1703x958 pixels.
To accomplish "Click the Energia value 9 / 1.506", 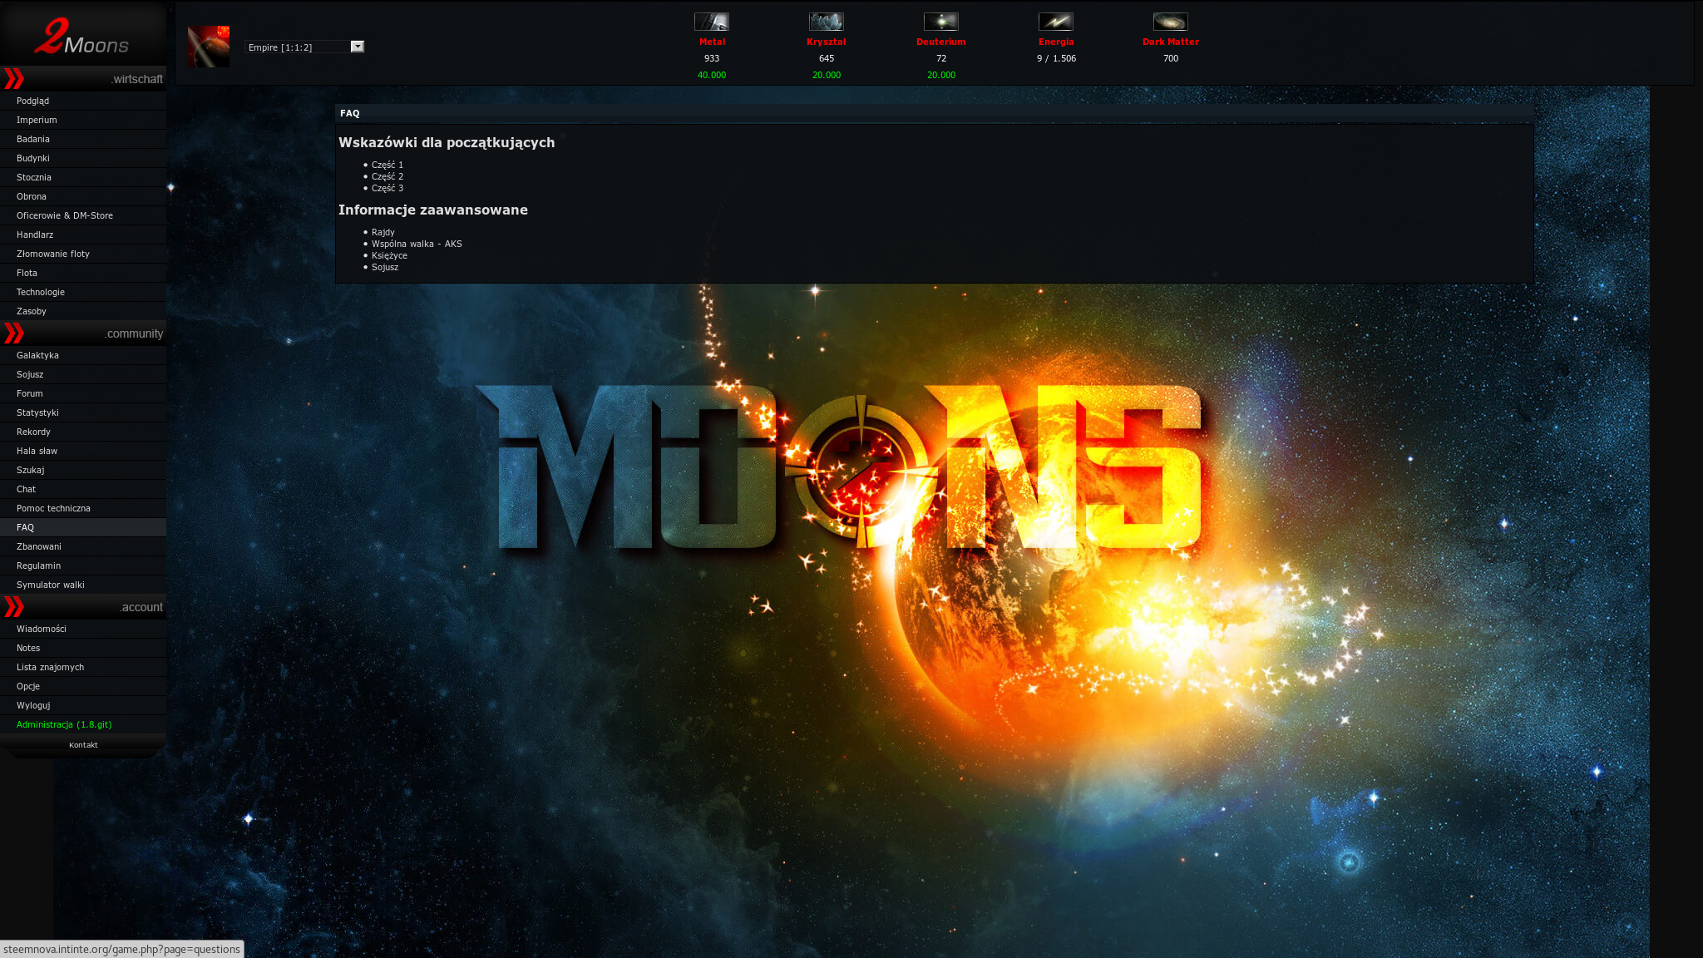I will (1056, 58).
